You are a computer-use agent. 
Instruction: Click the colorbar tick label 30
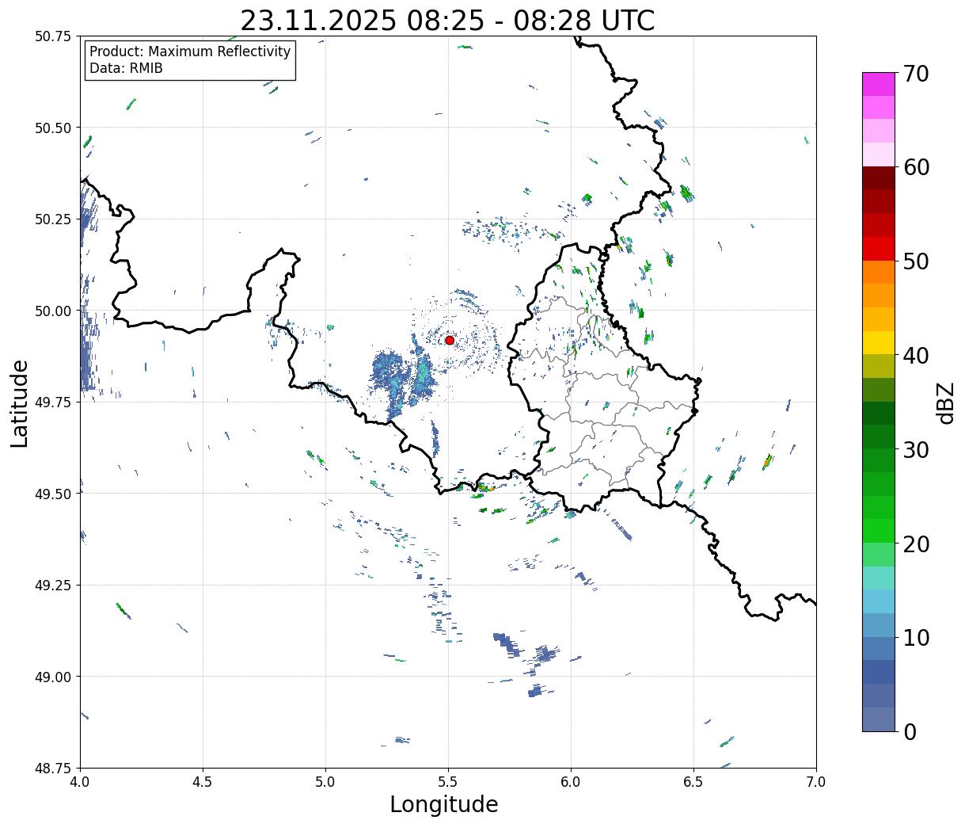[x=916, y=450]
